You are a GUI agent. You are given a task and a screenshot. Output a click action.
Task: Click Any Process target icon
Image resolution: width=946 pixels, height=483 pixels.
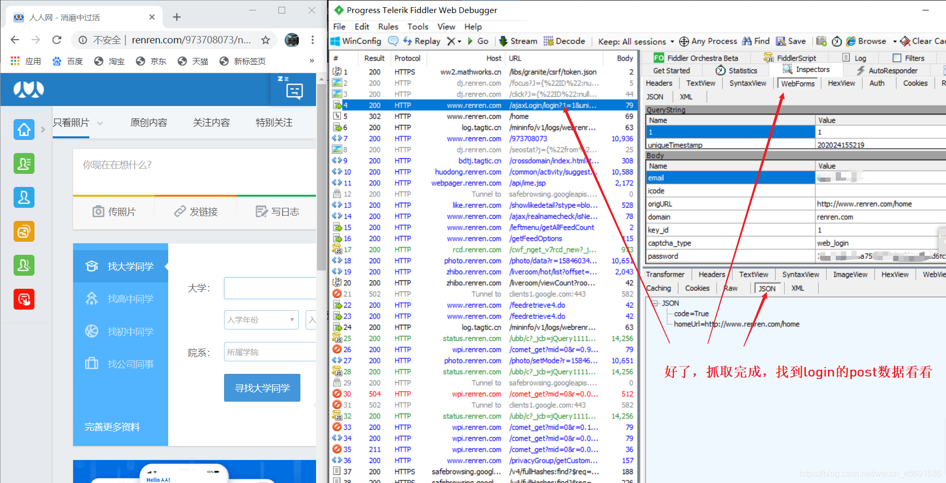tap(684, 41)
